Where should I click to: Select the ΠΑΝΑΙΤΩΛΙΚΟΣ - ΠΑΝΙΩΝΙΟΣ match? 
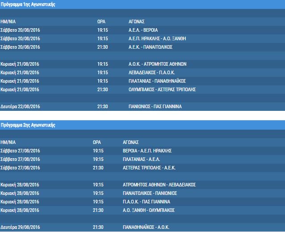tap(150, 193)
